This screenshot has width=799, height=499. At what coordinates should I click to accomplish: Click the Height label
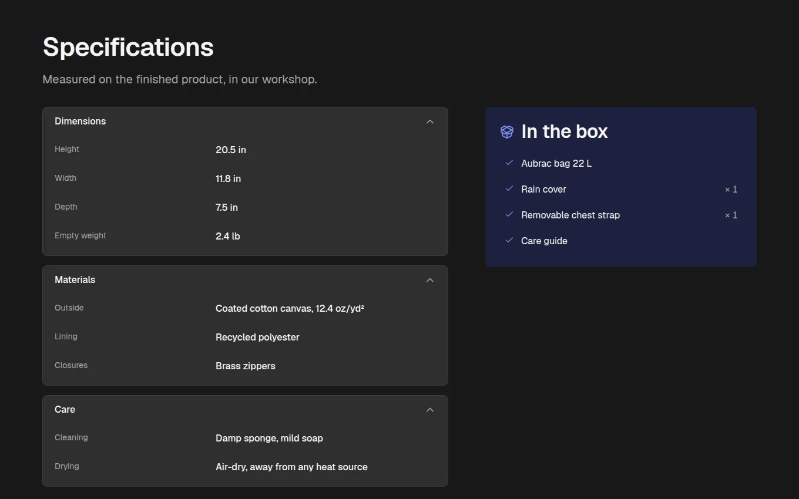[67, 149]
